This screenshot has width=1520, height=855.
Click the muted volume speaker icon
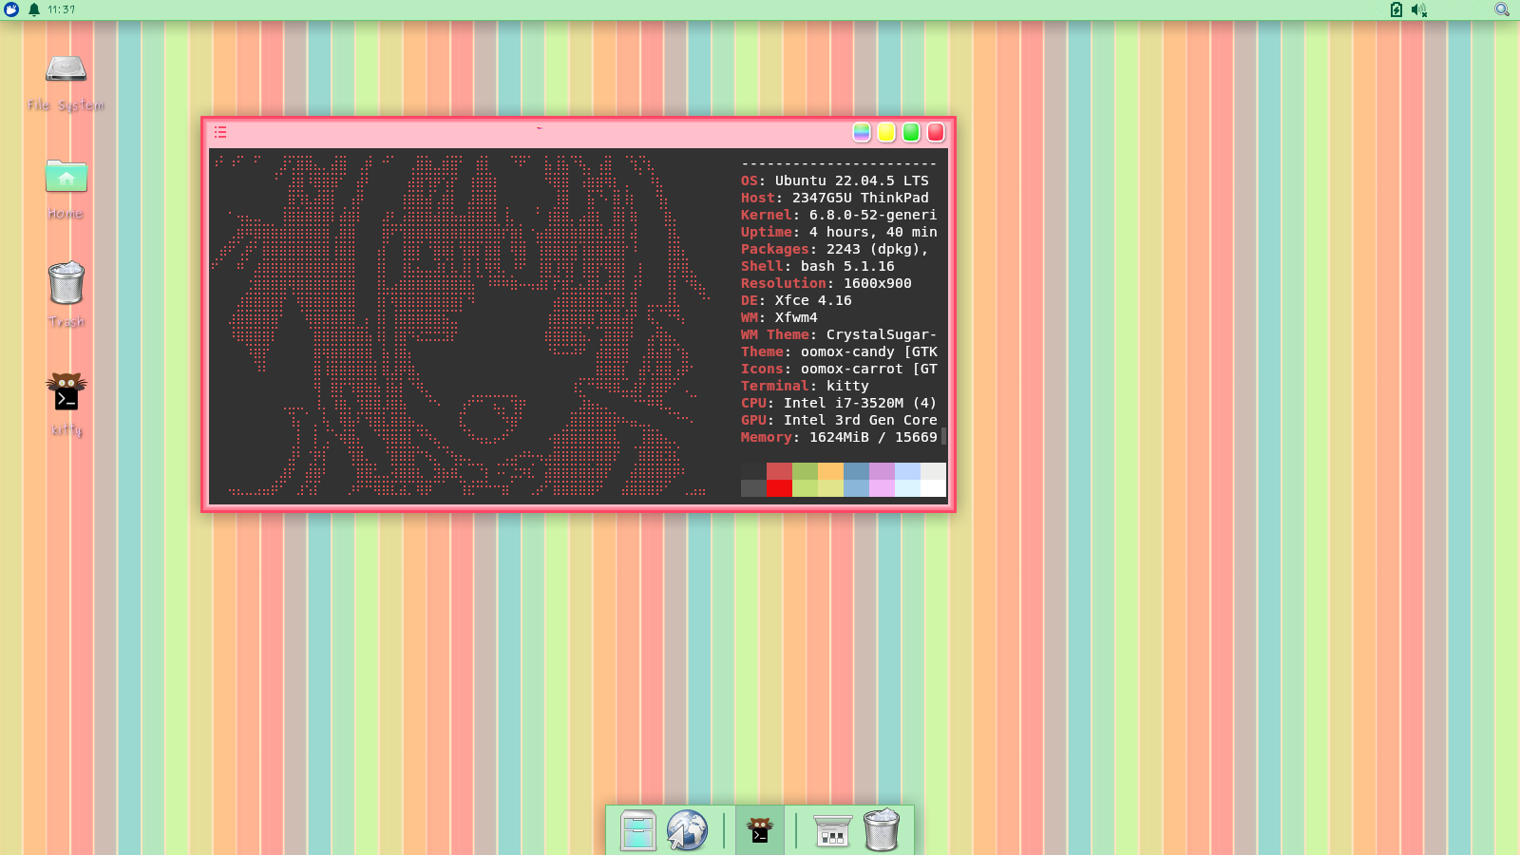tap(1419, 9)
